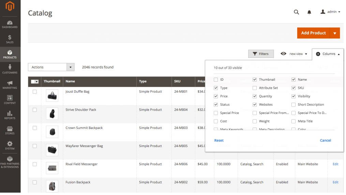The height and width of the screenshot is (195, 346).
Task: Select the Fusion Backpack row checkbox
Action: (35, 182)
